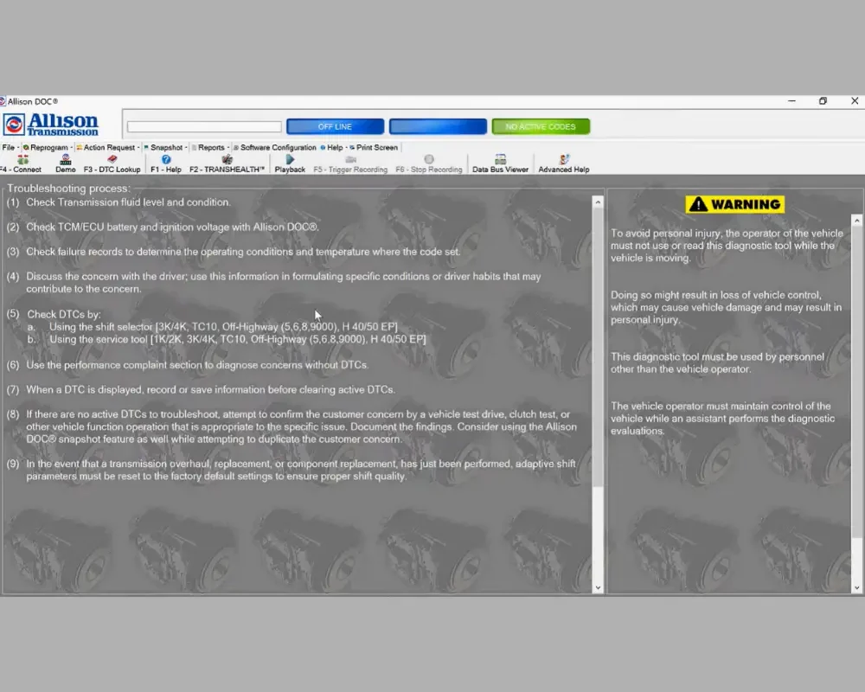Click the yellow WARNING badge
Screen dimensions: 865x692
point(734,204)
